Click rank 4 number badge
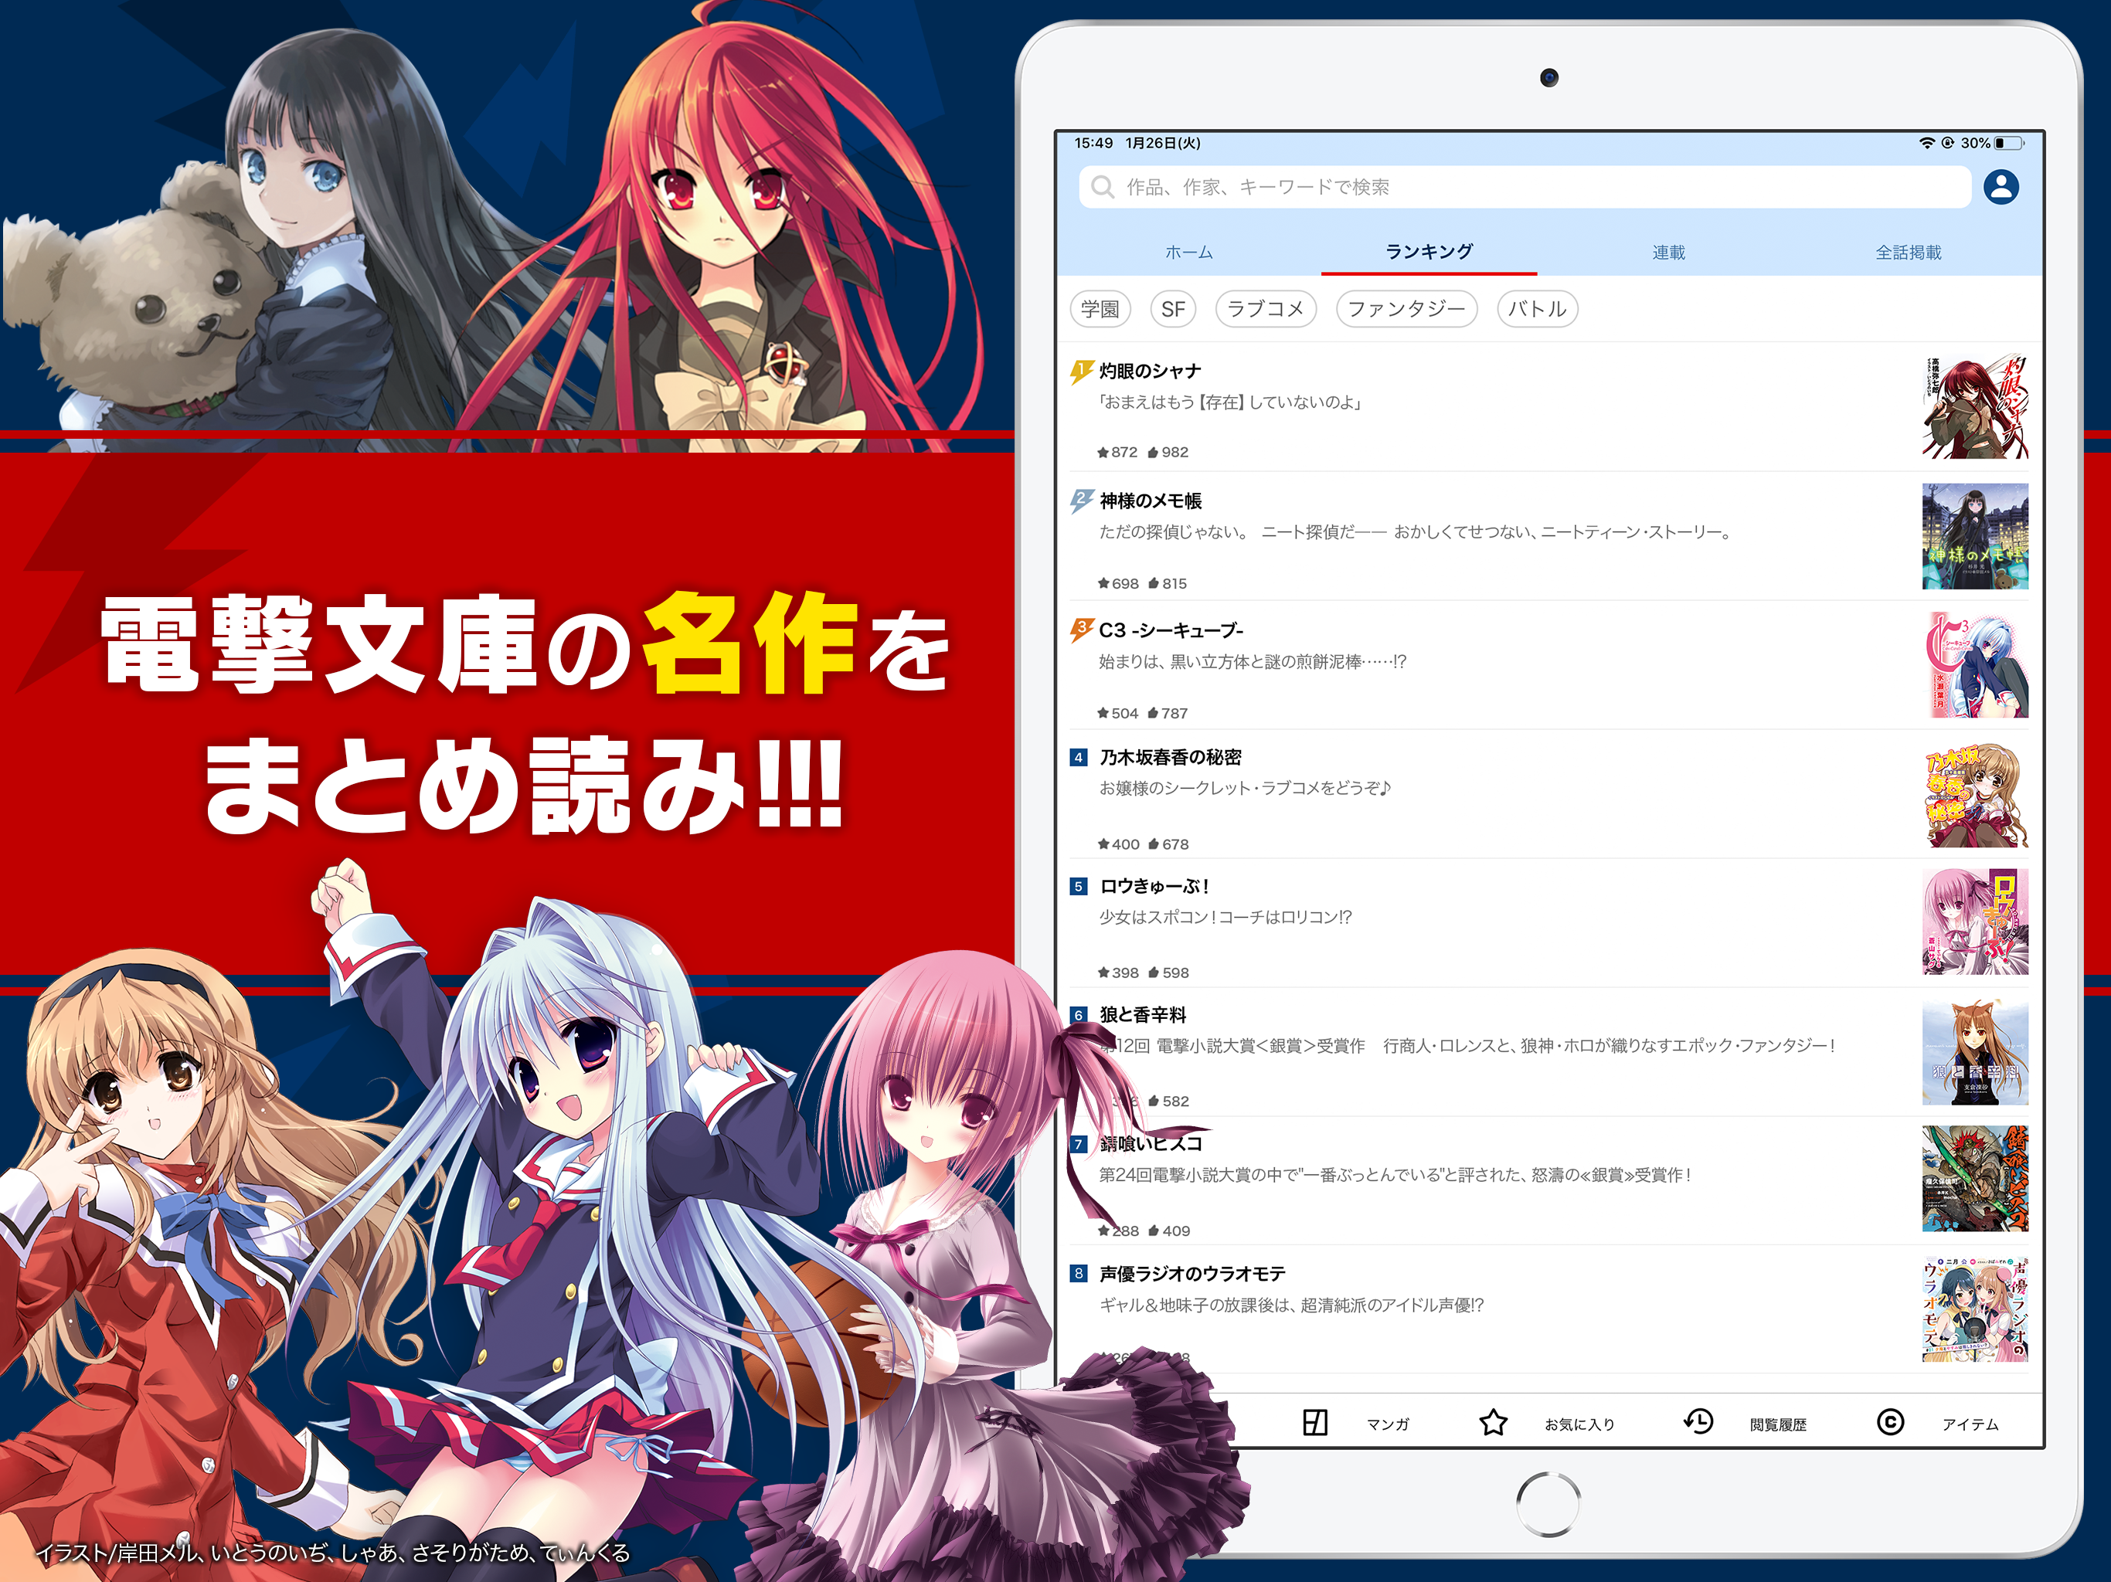The width and height of the screenshot is (2111, 1582). tap(1079, 758)
